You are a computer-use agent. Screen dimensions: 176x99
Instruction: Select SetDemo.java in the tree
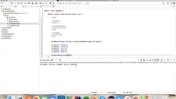pyautogui.click(x=15, y=26)
